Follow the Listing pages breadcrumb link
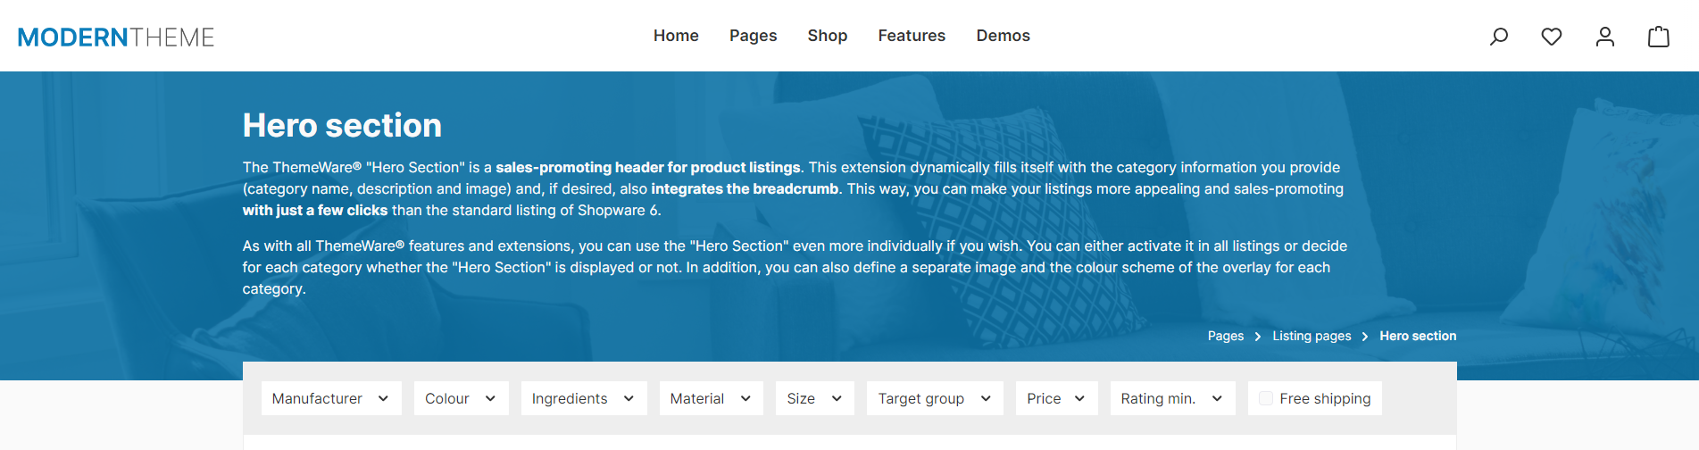The height and width of the screenshot is (450, 1699). pos(1312,336)
